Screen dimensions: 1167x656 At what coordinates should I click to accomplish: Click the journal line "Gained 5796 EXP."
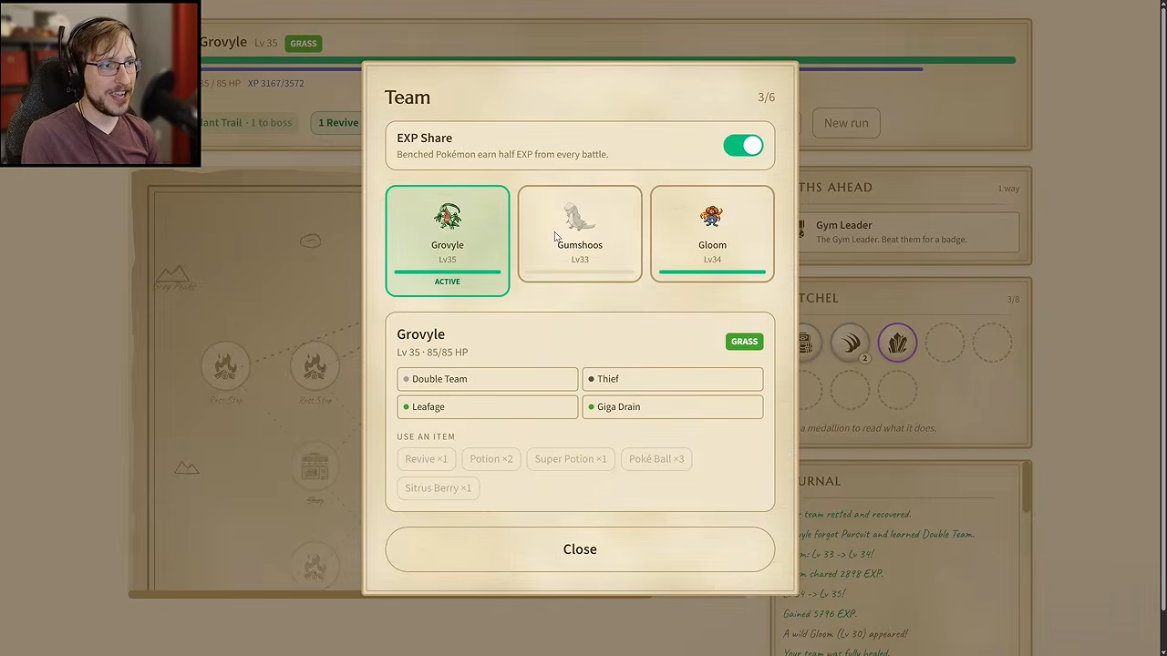[x=820, y=614]
